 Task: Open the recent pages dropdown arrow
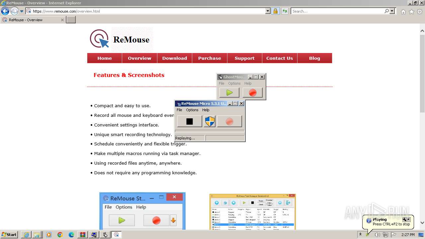coord(22,11)
